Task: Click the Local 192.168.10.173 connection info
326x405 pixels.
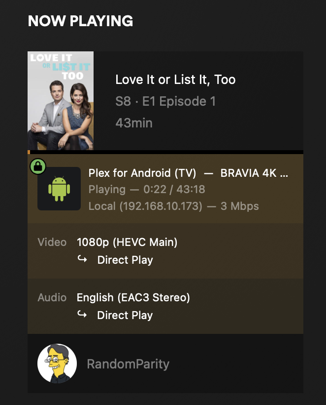Action: coord(173,206)
